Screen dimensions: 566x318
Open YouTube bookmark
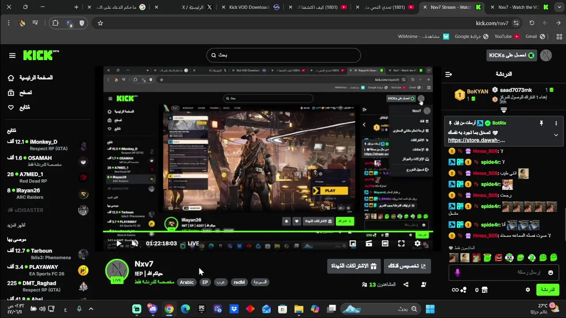[507, 37]
